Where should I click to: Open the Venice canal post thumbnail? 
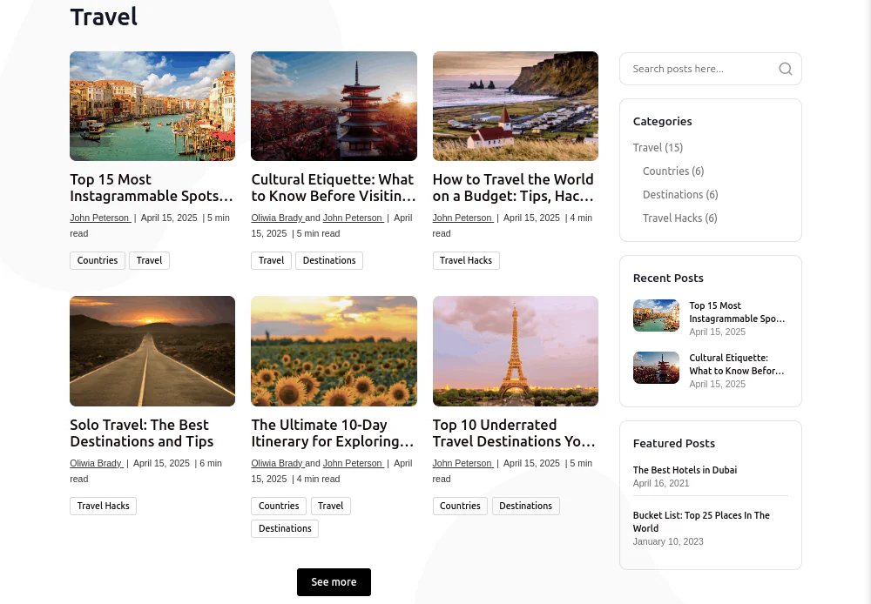pos(152,106)
